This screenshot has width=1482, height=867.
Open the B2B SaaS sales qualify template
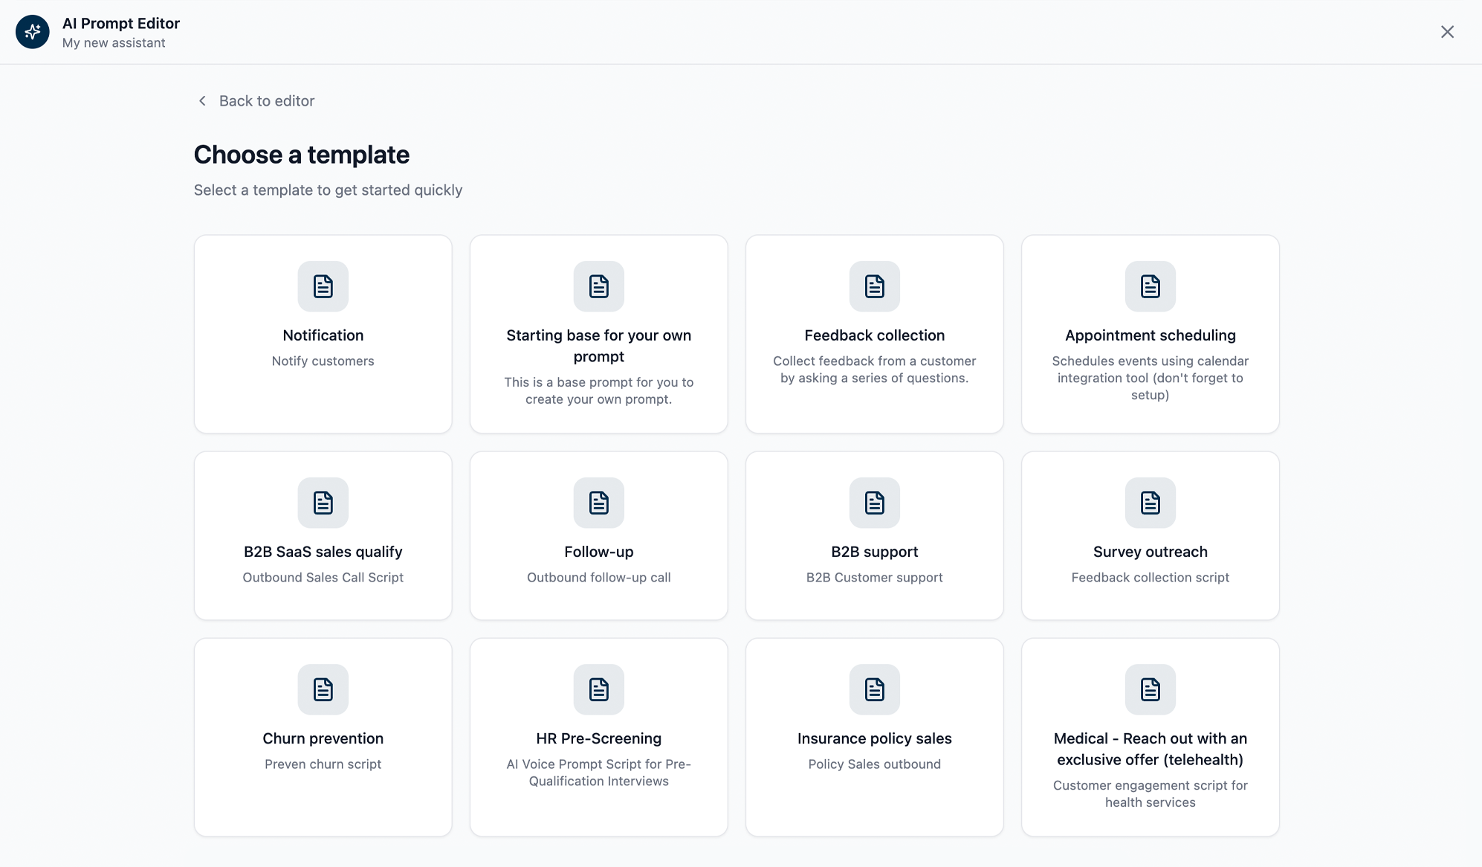(323, 535)
